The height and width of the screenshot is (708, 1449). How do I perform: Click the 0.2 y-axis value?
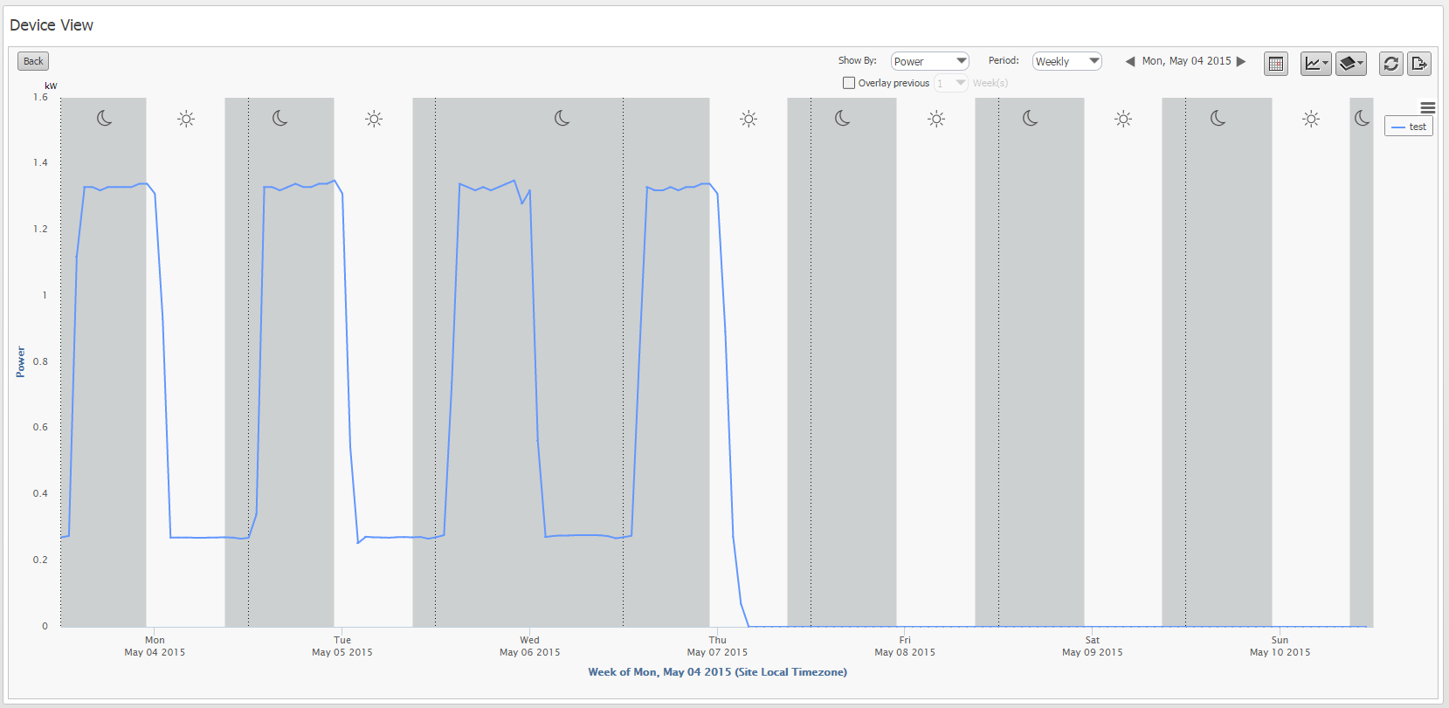[40, 560]
